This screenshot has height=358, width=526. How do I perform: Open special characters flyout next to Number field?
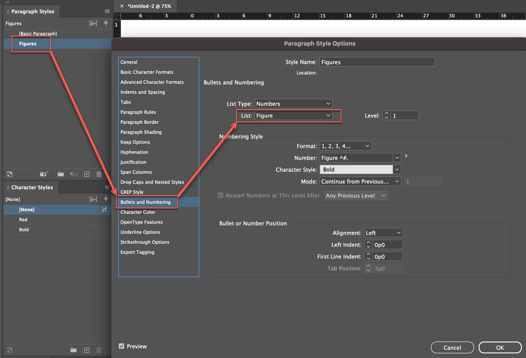click(x=406, y=156)
